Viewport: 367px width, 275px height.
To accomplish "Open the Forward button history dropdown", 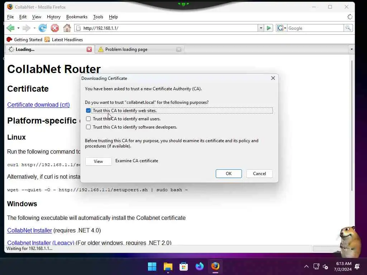I will point(34,28).
